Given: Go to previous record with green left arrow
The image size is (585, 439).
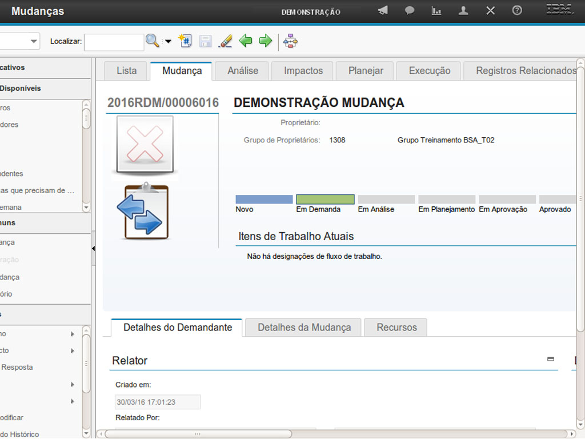Looking at the screenshot, I should click(245, 41).
